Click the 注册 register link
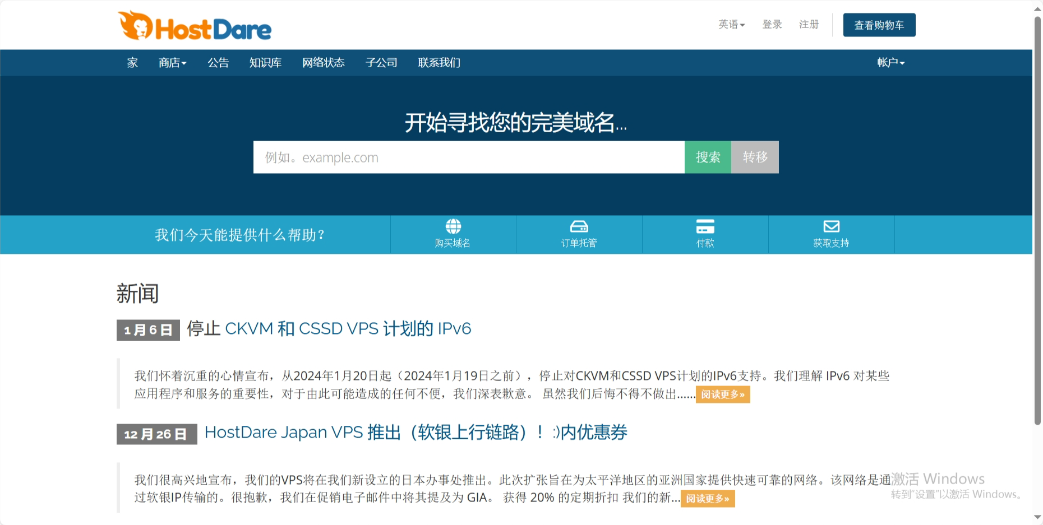 click(809, 24)
